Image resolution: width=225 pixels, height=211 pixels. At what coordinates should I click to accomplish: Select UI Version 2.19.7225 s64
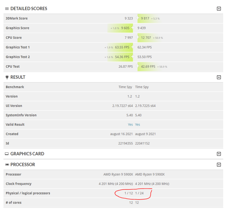pos(146,106)
